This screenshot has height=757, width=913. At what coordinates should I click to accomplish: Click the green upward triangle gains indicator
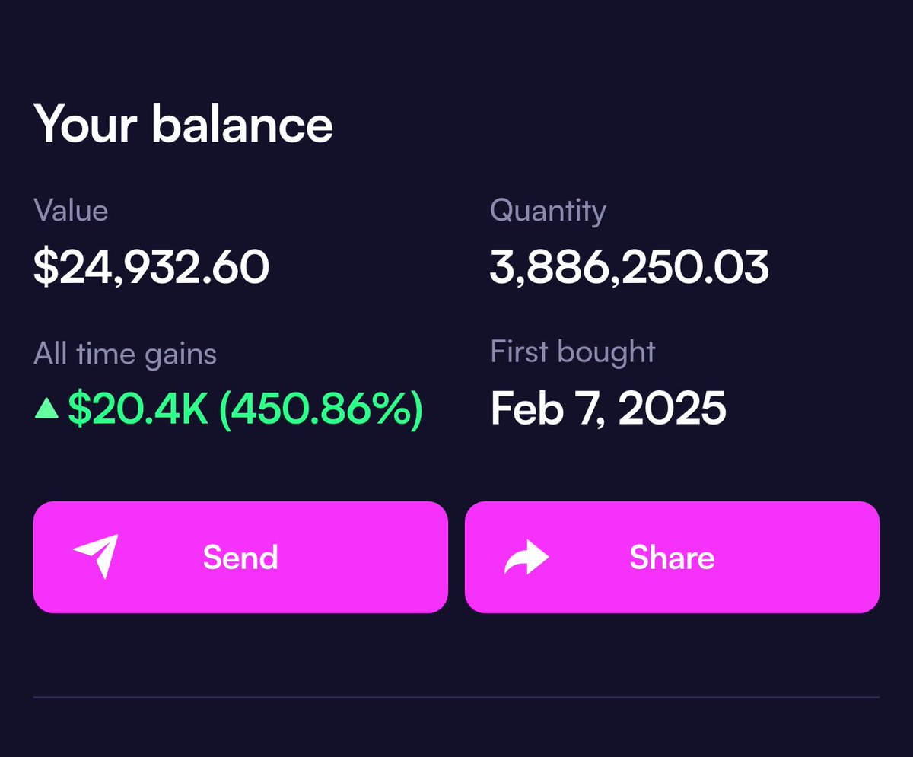click(x=47, y=409)
